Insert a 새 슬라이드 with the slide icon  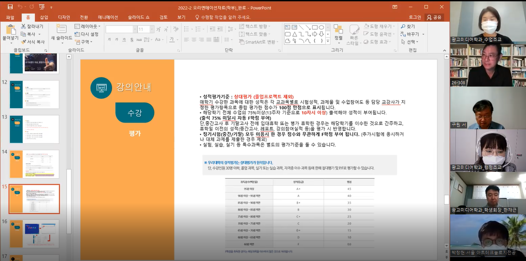pyautogui.click(x=61, y=29)
